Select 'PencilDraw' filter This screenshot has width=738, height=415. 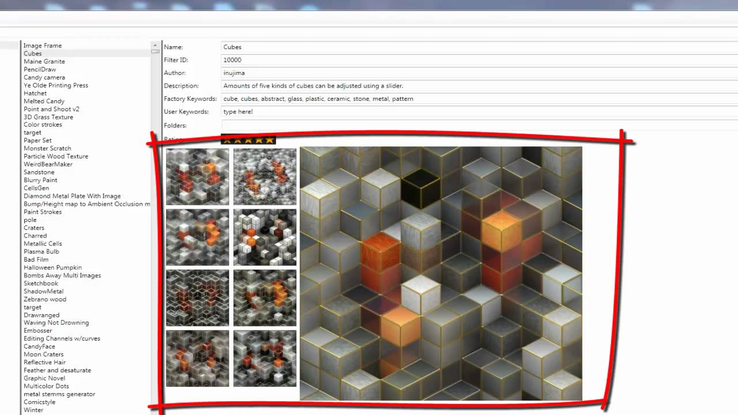(x=40, y=70)
